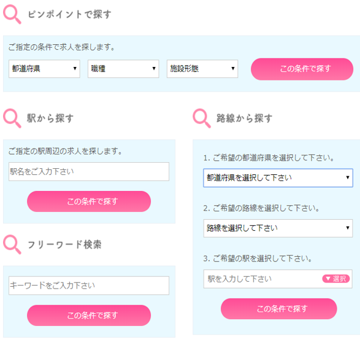Open the 職種 dropdown

(123, 69)
